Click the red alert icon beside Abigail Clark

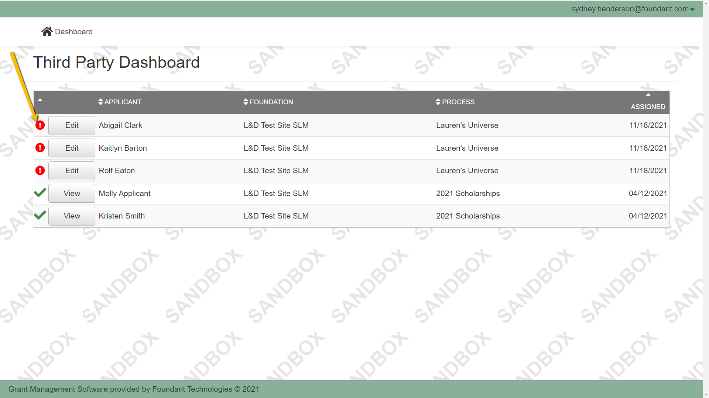pos(40,125)
